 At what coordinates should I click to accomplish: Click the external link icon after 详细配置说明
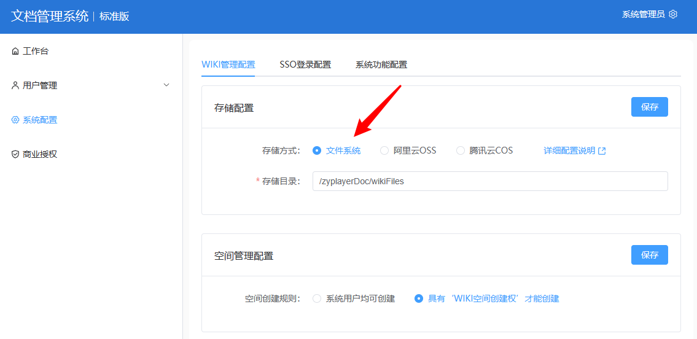pos(602,151)
